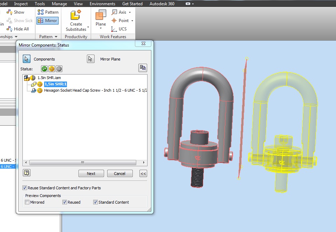Uncheck Reuse Standard Content and Factory Parts
The image size is (336, 232).
tap(25, 188)
